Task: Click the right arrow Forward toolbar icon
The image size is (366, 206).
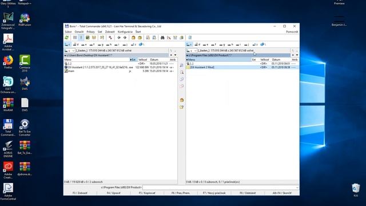Action: [125, 38]
